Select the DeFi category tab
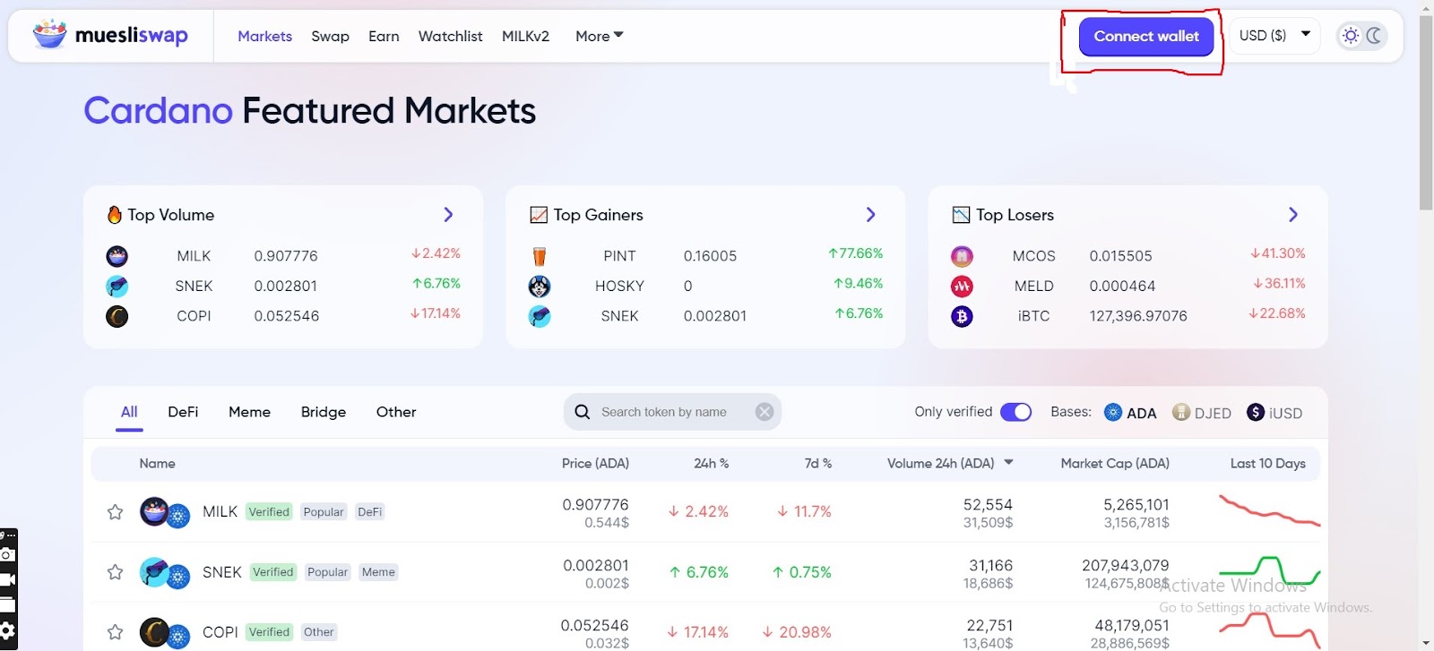The width and height of the screenshot is (1434, 651). (183, 412)
